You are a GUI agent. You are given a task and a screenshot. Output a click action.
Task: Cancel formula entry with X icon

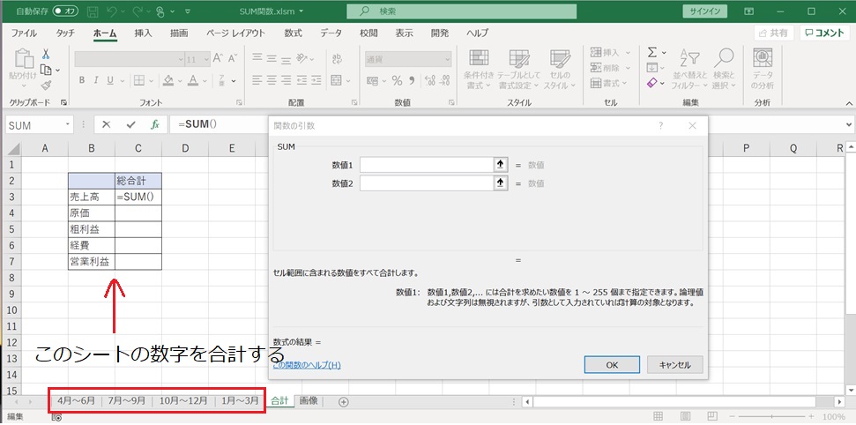coord(107,124)
